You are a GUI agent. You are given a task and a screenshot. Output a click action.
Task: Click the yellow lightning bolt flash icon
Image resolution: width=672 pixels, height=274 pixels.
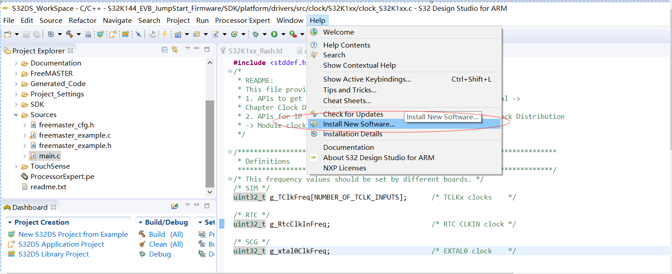pos(164,34)
